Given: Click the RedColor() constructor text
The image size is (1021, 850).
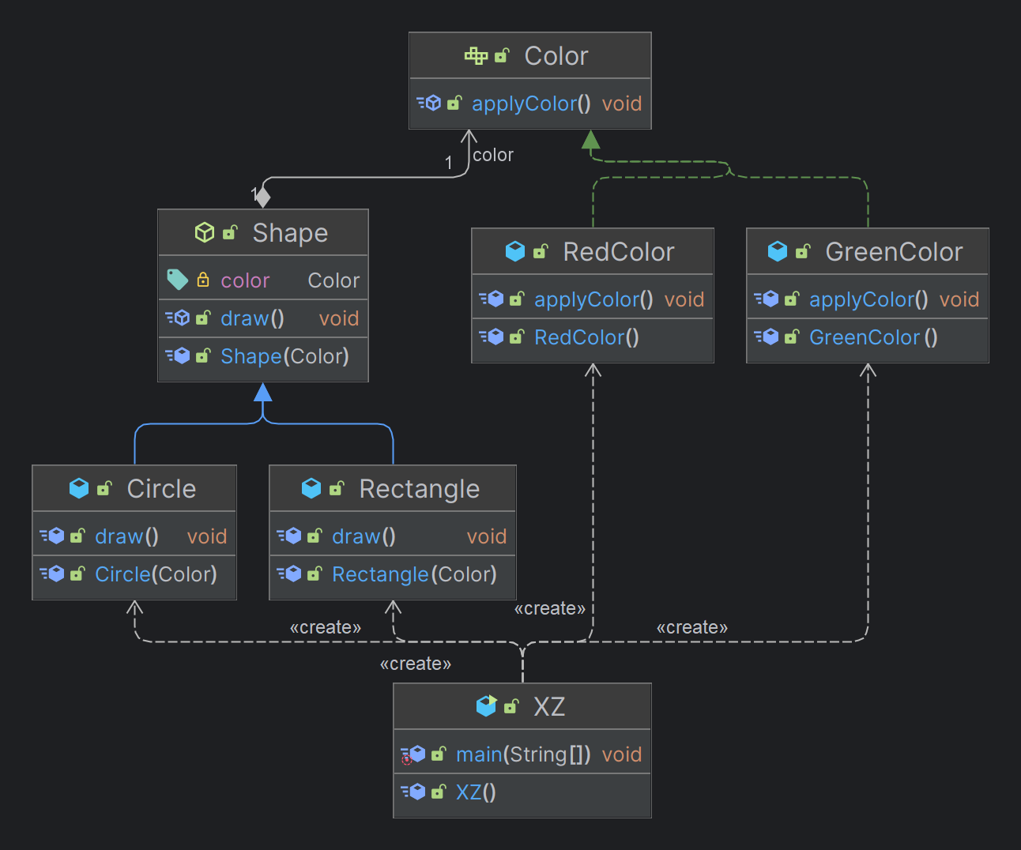Looking at the screenshot, I should pos(586,337).
